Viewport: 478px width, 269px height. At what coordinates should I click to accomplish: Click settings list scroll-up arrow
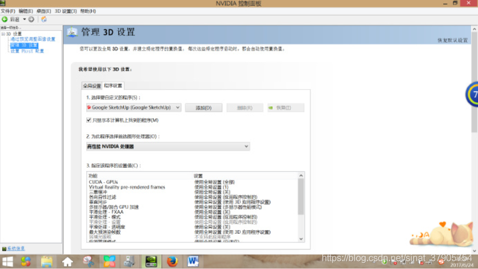click(301, 175)
